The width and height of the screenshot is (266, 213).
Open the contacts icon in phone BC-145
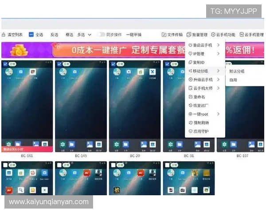[99, 144]
